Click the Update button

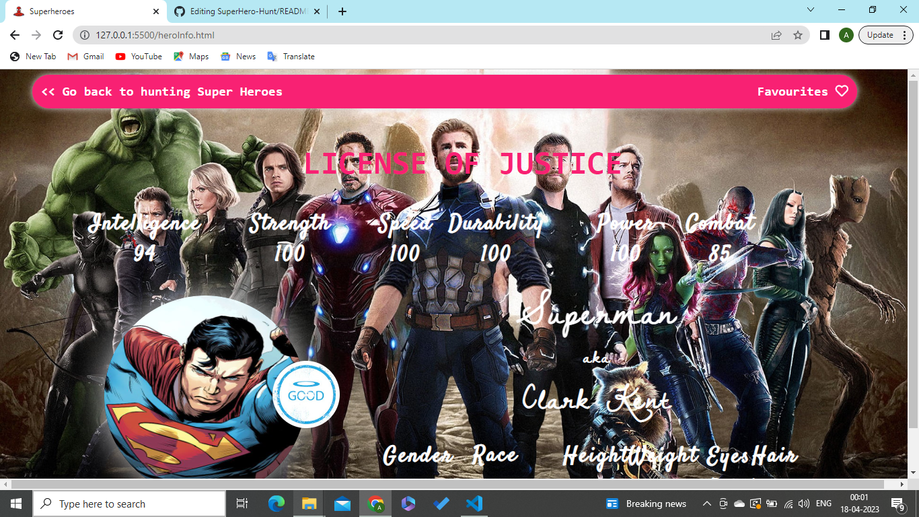[880, 34]
